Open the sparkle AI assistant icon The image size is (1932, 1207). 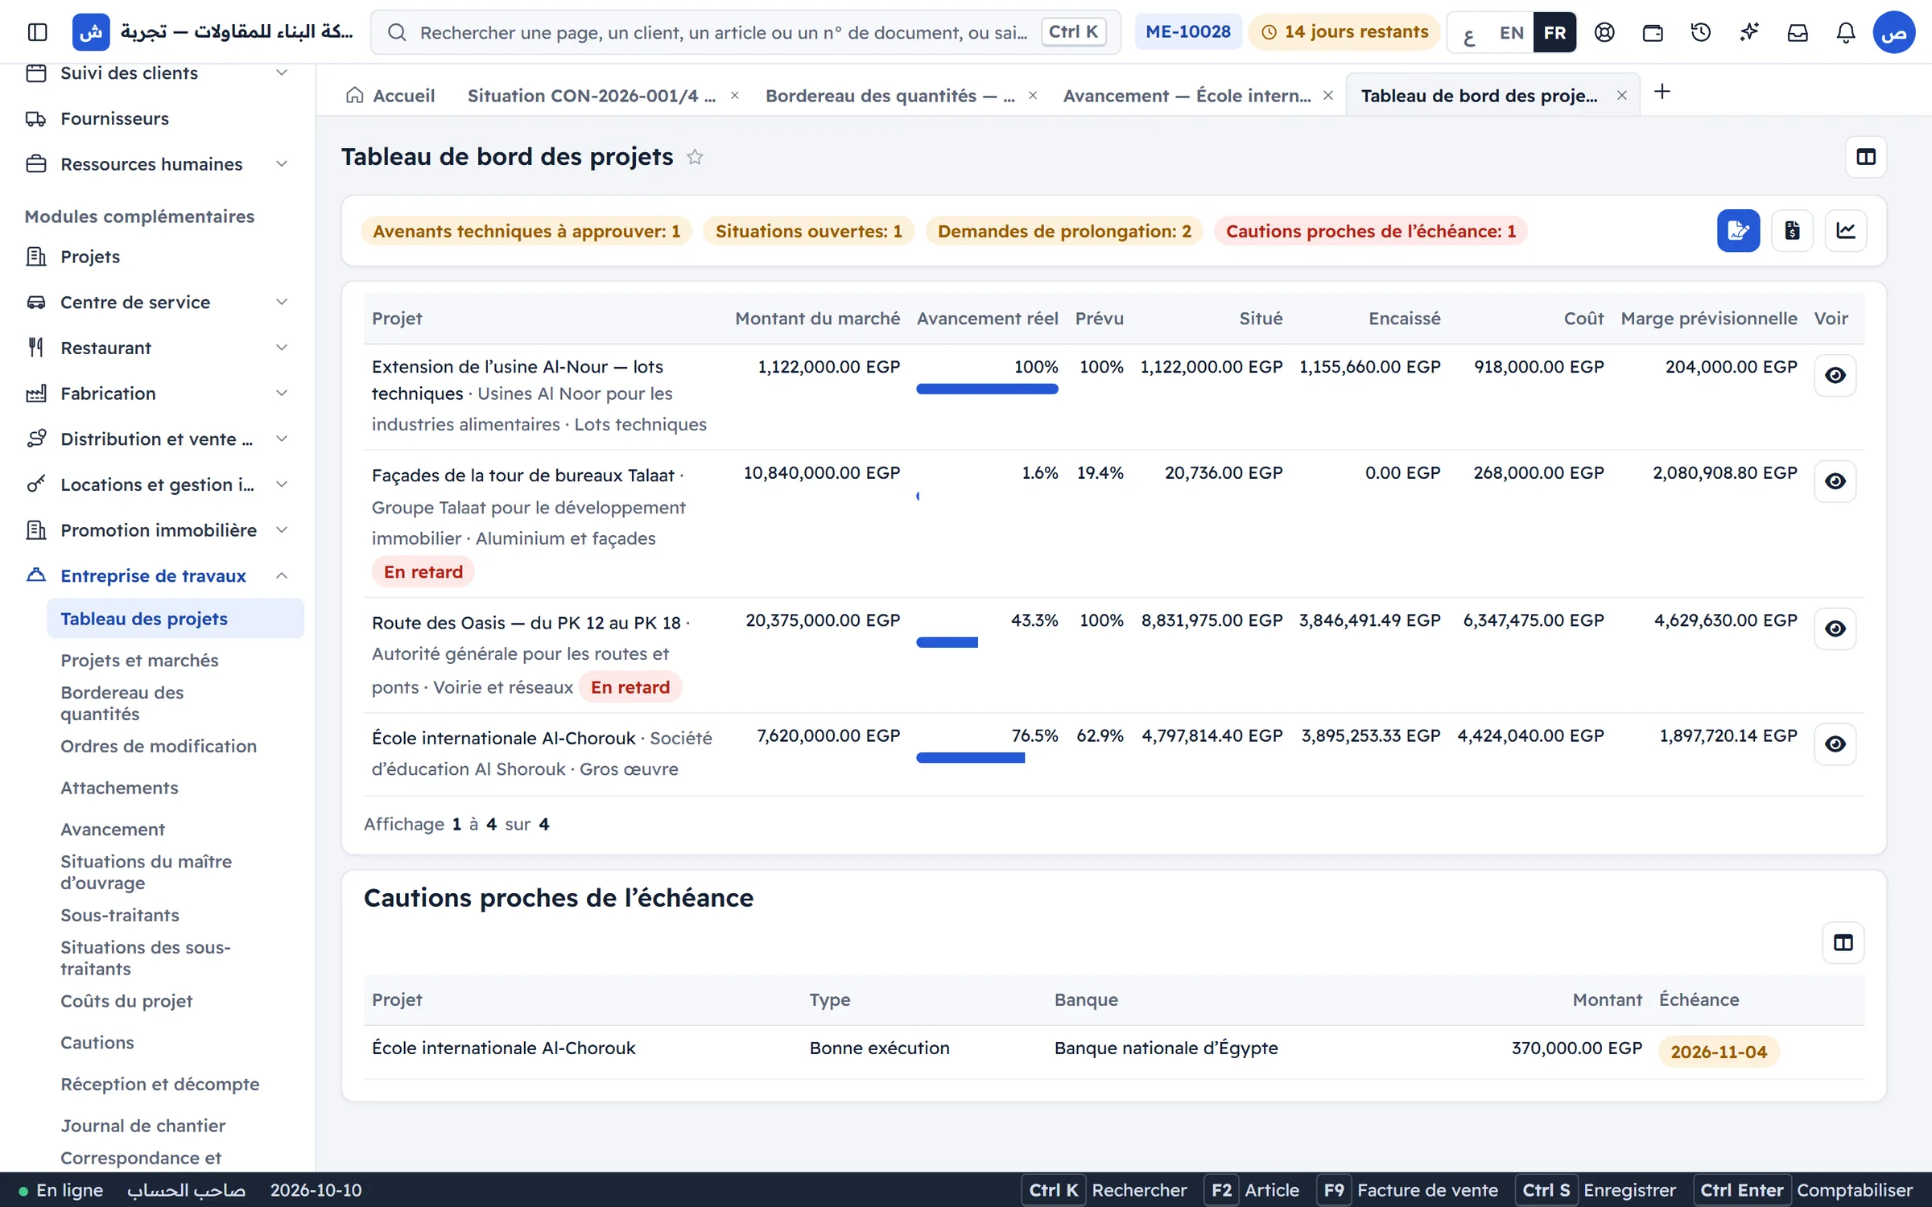(1748, 32)
